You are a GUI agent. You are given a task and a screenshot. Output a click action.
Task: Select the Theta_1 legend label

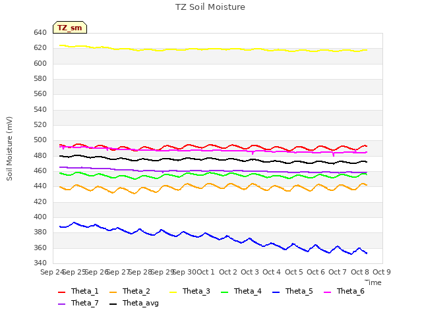click(x=85, y=291)
